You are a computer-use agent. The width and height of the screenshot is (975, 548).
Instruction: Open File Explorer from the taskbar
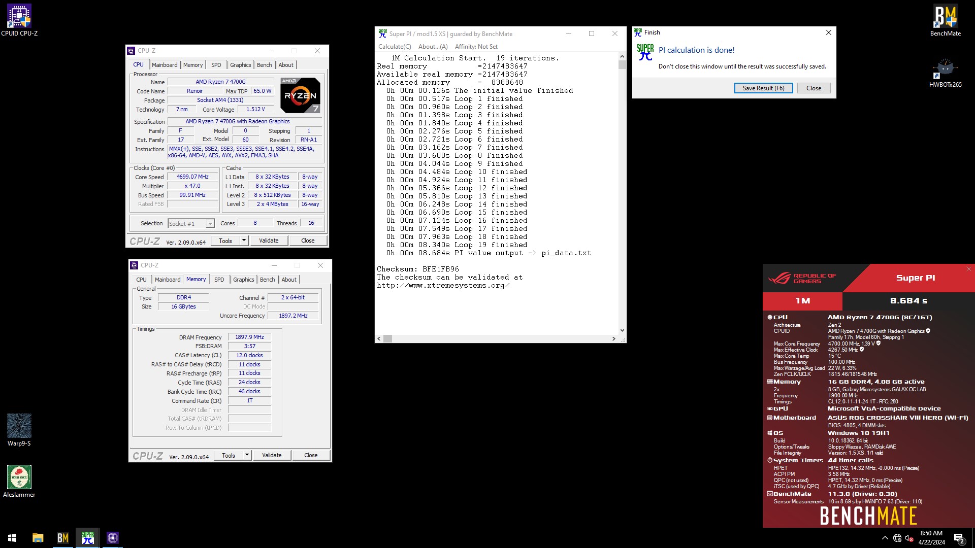click(x=38, y=538)
